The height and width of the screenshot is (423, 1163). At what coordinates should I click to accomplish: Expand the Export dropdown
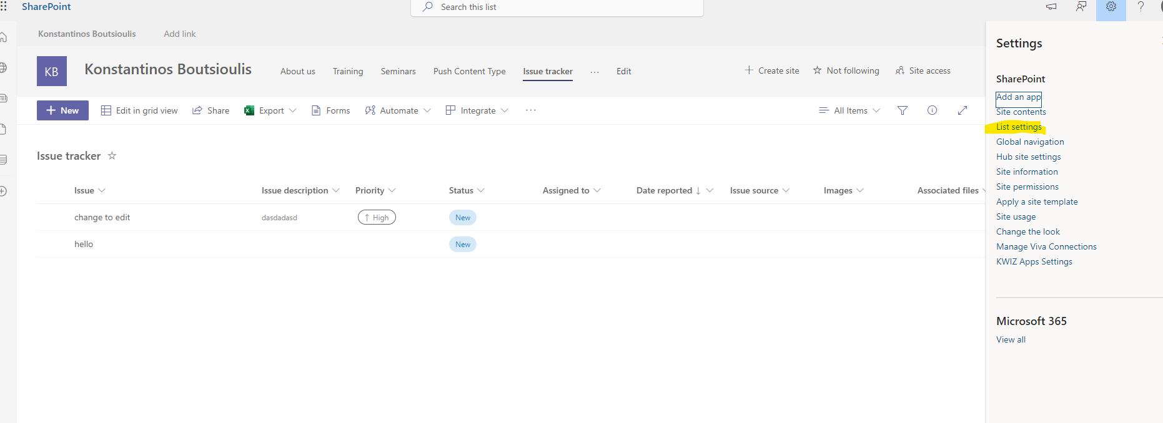point(271,110)
